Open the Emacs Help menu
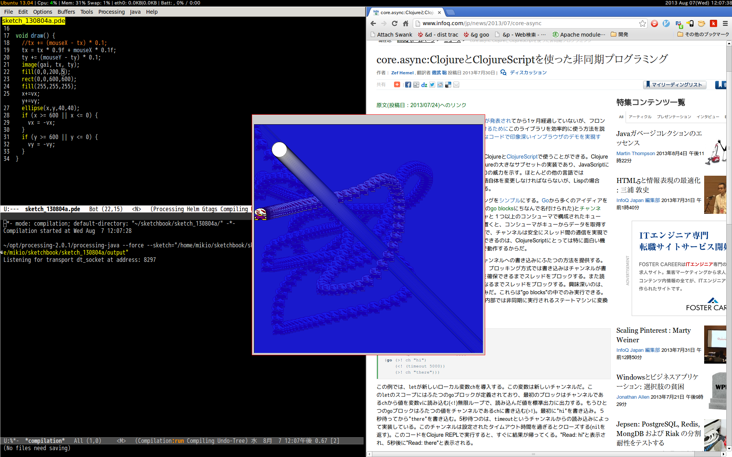 152,12
